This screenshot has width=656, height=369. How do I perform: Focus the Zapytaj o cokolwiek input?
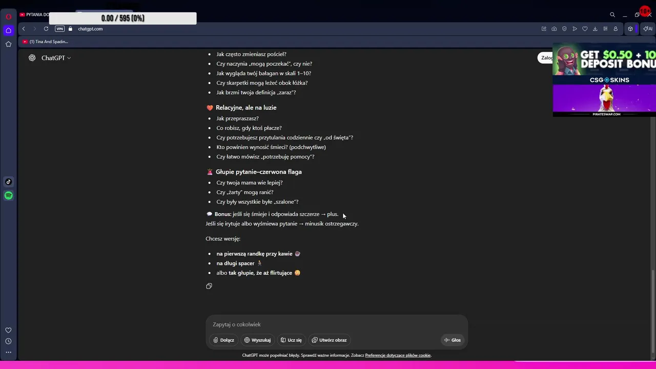(337, 324)
